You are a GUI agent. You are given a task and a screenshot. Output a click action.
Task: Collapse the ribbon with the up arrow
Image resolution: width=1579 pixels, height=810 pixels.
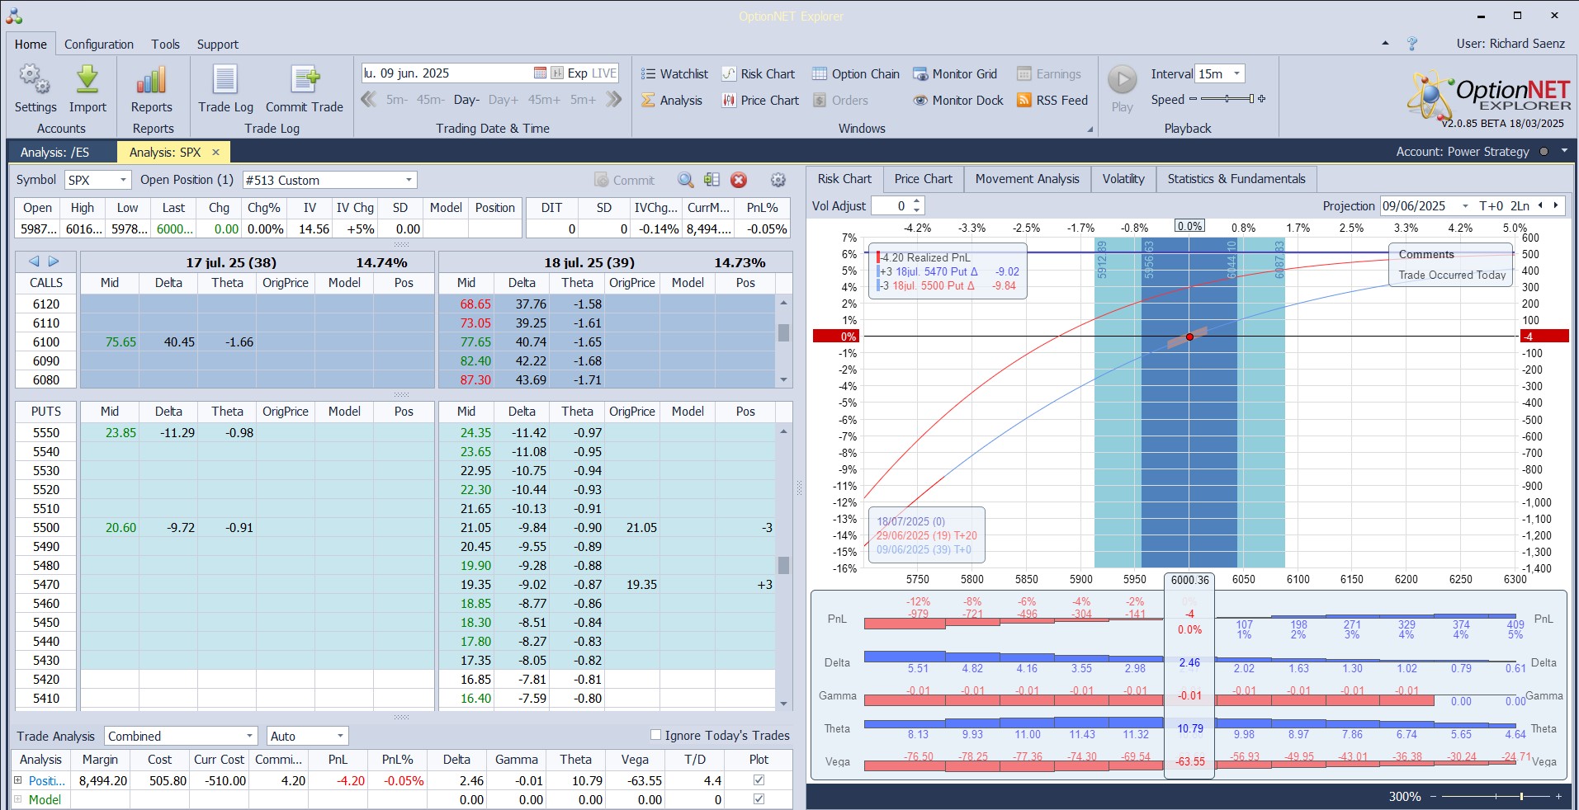(1385, 44)
